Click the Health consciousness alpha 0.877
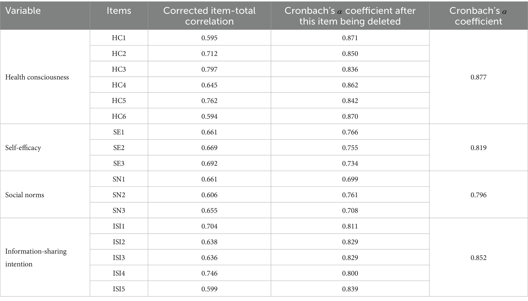 coord(478,77)
